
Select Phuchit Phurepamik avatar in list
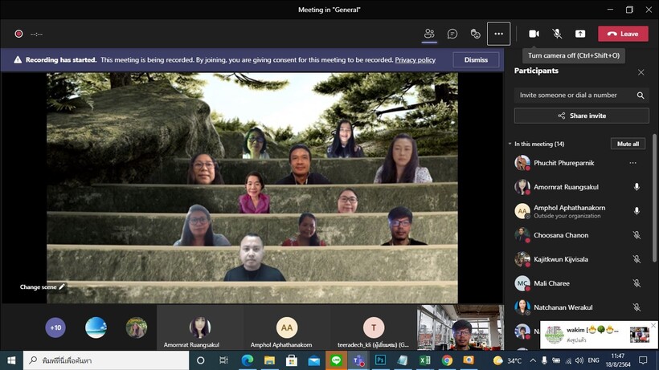coord(522,163)
